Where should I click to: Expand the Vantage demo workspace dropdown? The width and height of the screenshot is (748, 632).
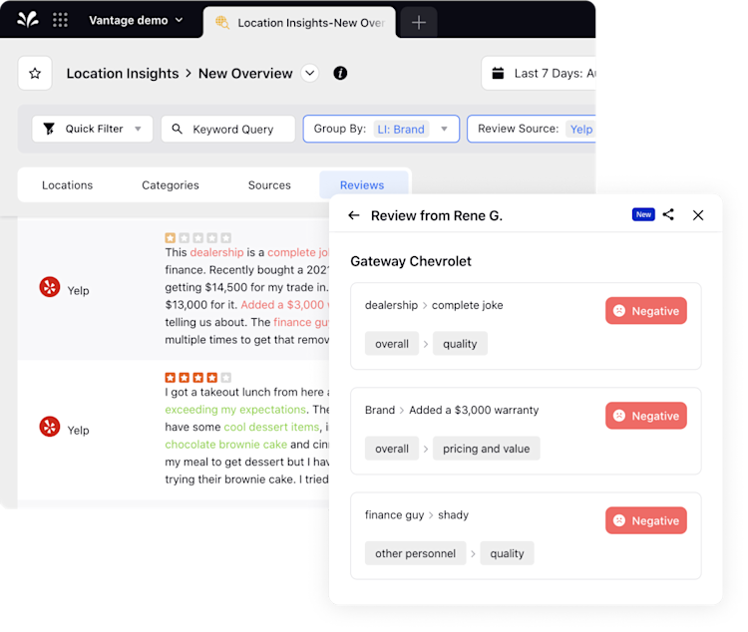click(x=136, y=20)
